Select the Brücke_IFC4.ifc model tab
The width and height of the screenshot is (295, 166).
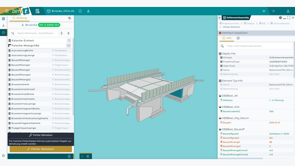[x=60, y=11]
